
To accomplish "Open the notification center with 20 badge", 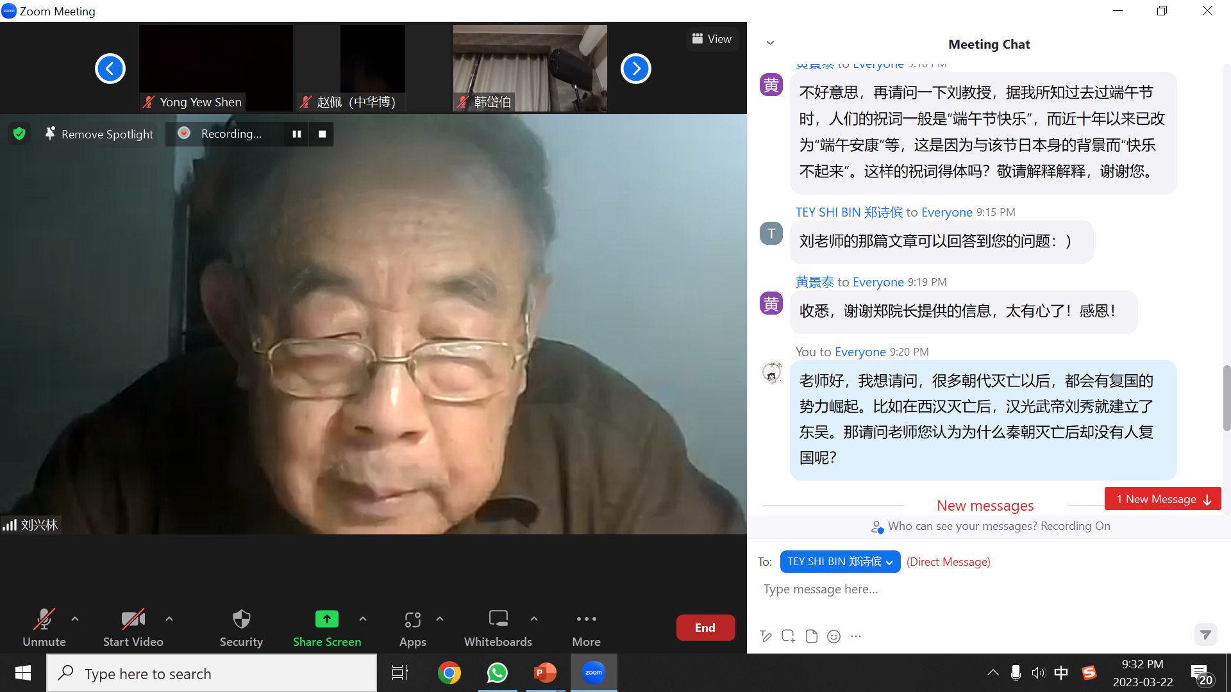I will click(x=1202, y=674).
